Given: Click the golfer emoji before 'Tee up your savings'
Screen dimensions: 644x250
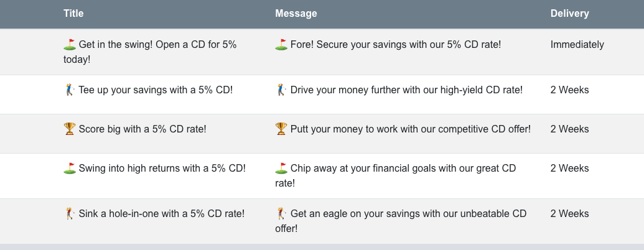Looking at the screenshot, I should [70, 90].
